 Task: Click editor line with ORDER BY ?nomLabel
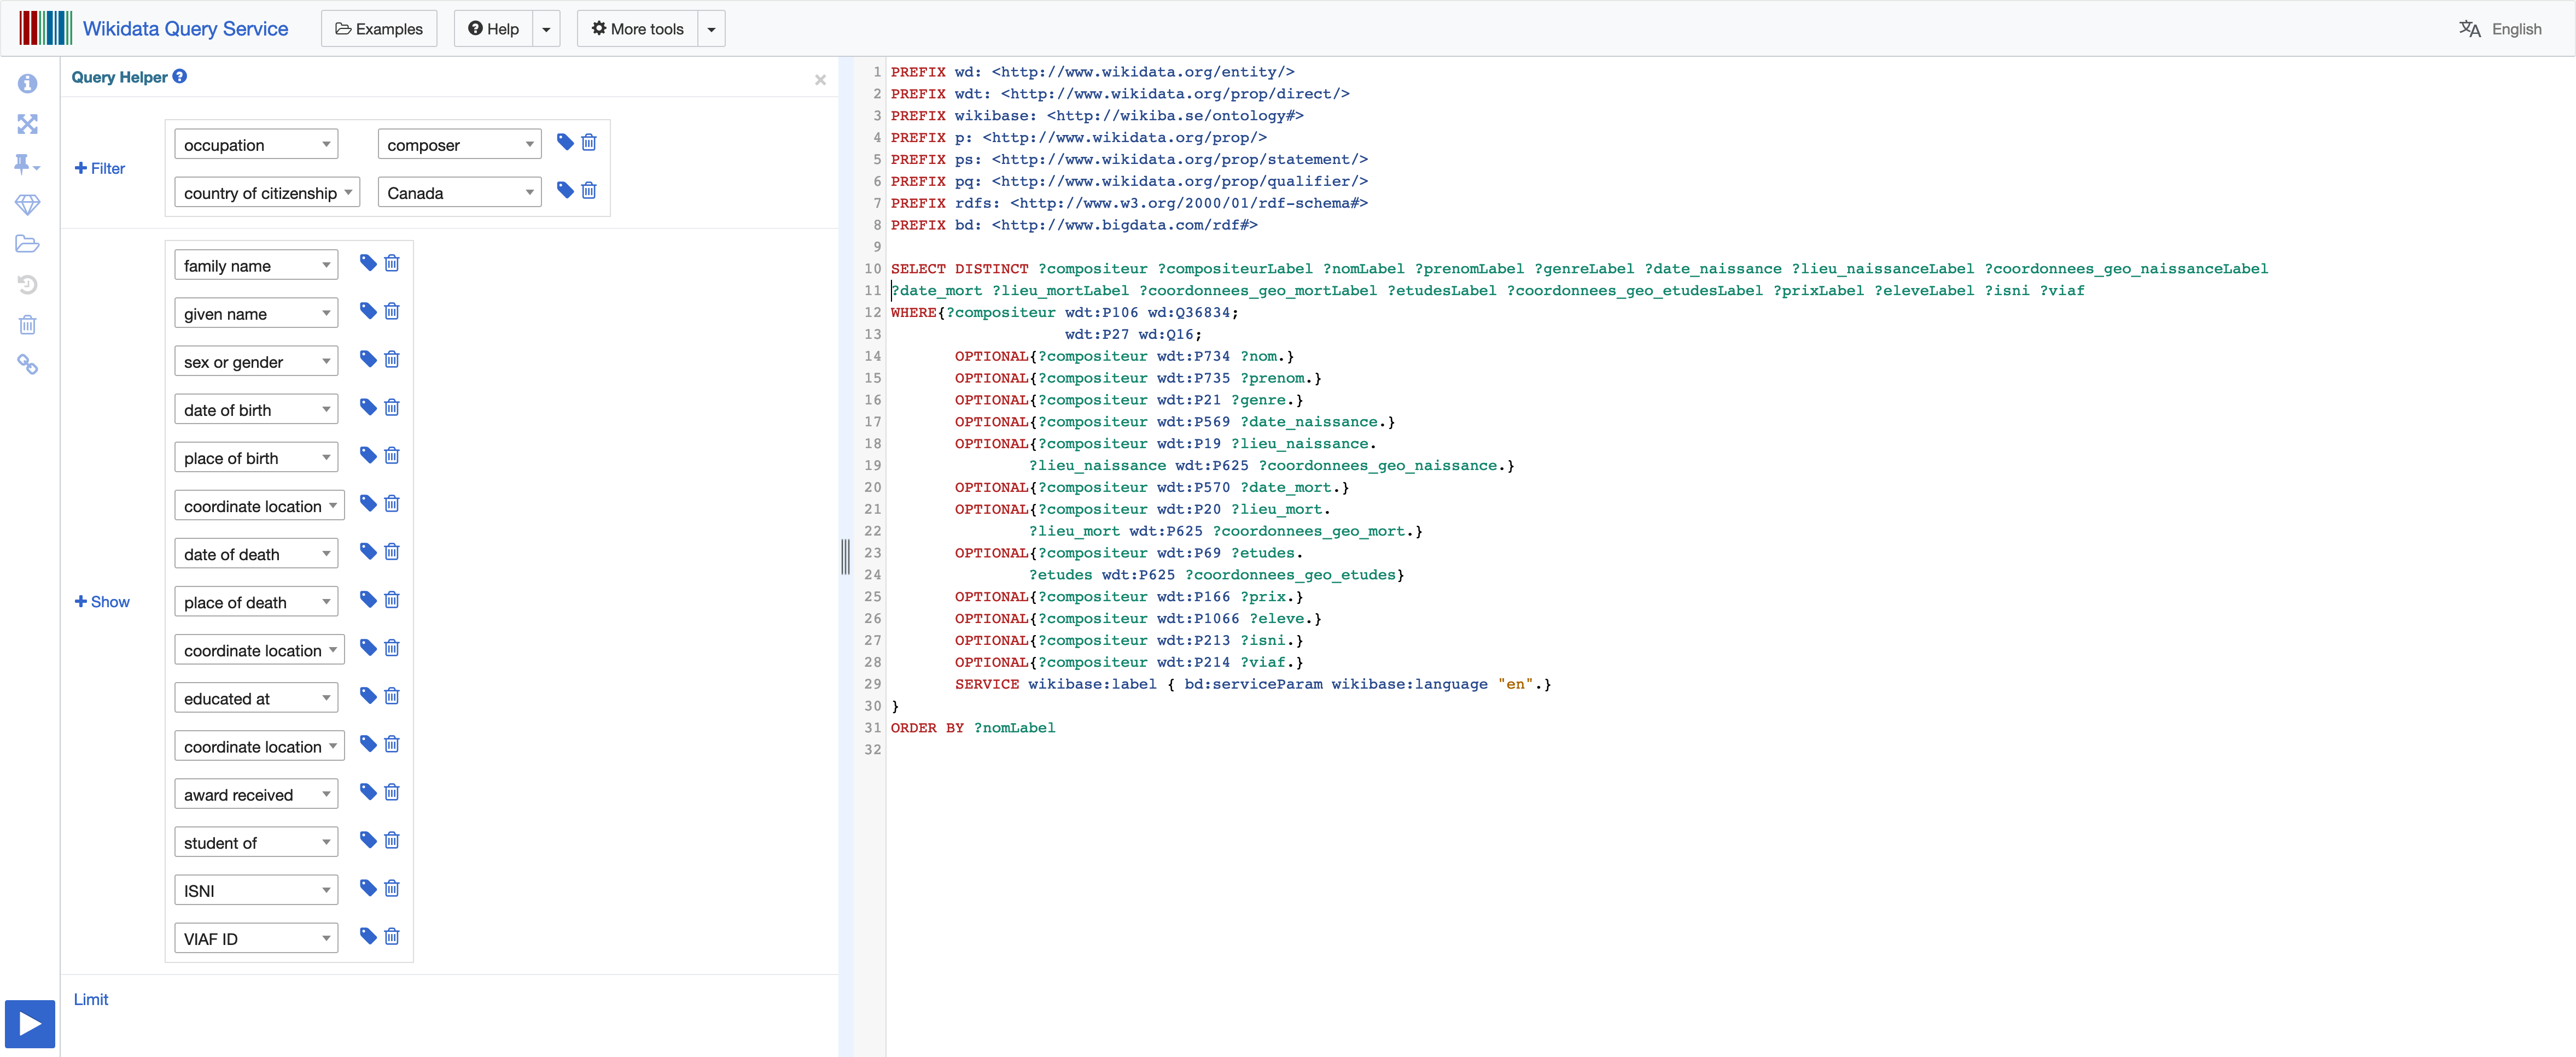(973, 727)
